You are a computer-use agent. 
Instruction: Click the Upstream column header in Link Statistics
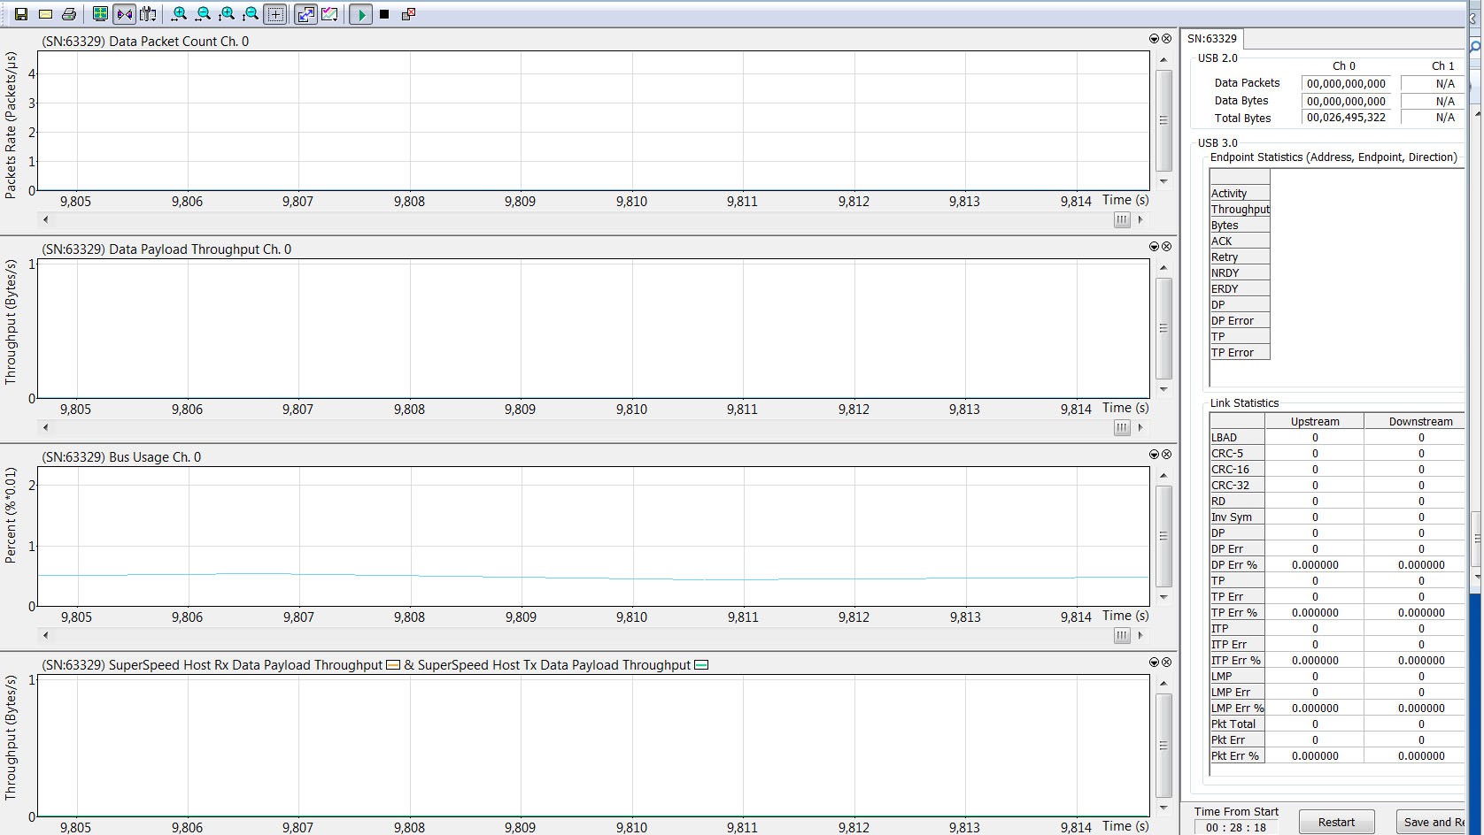coord(1315,422)
